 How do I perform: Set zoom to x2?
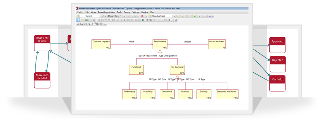coord(169,20)
